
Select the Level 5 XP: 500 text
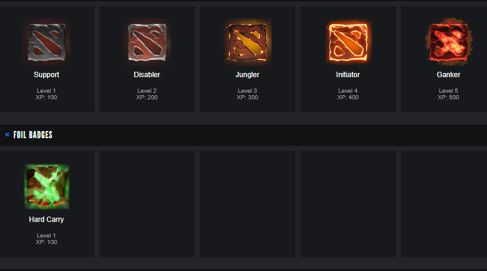pyautogui.click(x=449, y=94)
